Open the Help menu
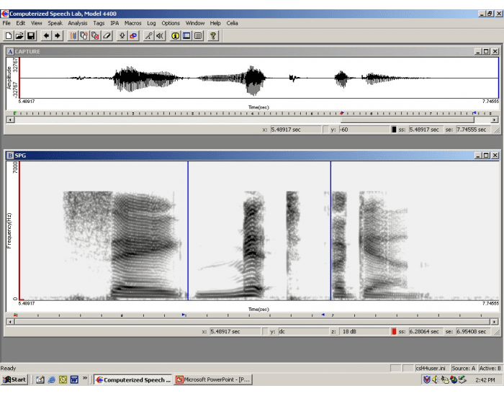The height and width of the screenshot is (396, 504). (x=215, y=23)
